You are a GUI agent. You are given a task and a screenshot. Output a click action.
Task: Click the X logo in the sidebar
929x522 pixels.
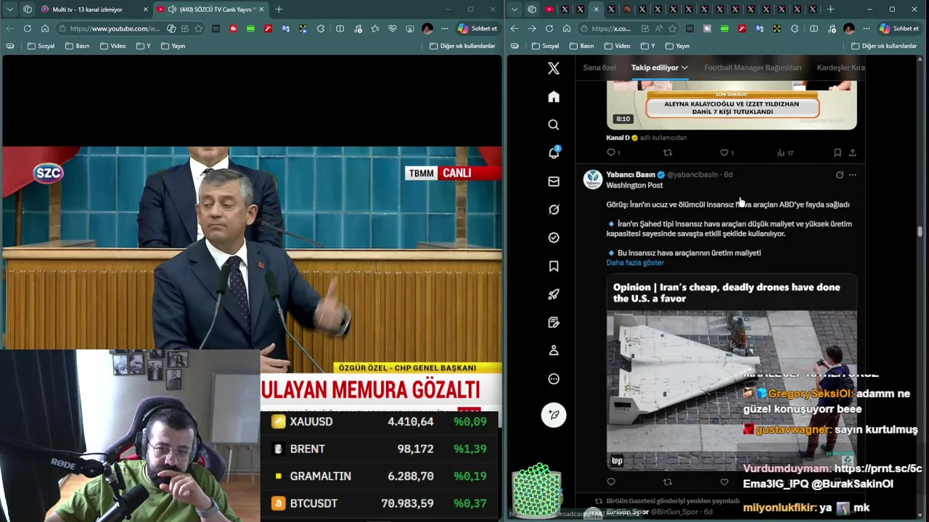point(554,68)
